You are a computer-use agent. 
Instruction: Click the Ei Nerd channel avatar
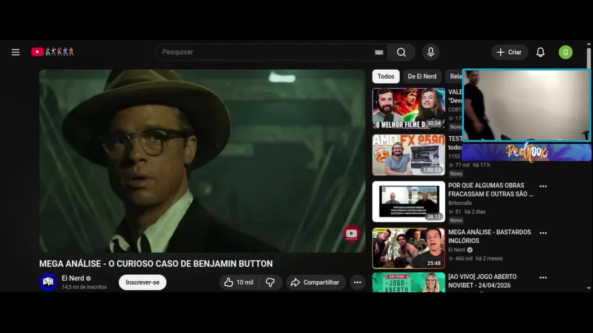point(48,282)
